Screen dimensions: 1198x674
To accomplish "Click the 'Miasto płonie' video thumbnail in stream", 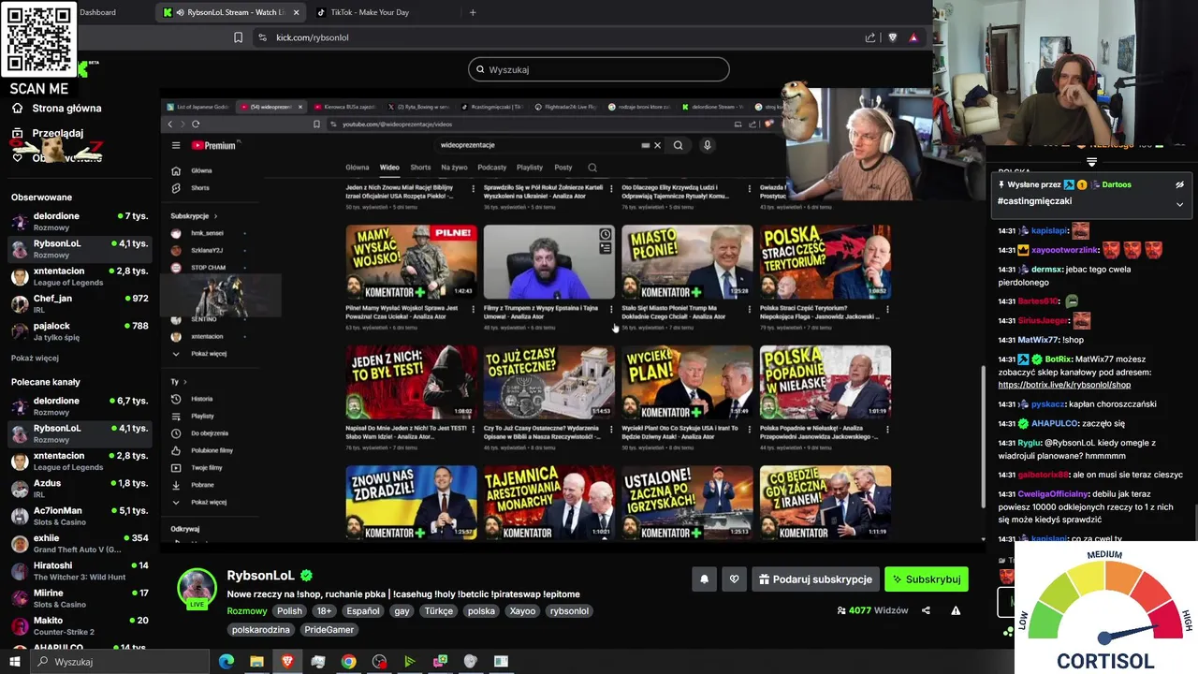I will pyautogui.click(x=687, y=262).
